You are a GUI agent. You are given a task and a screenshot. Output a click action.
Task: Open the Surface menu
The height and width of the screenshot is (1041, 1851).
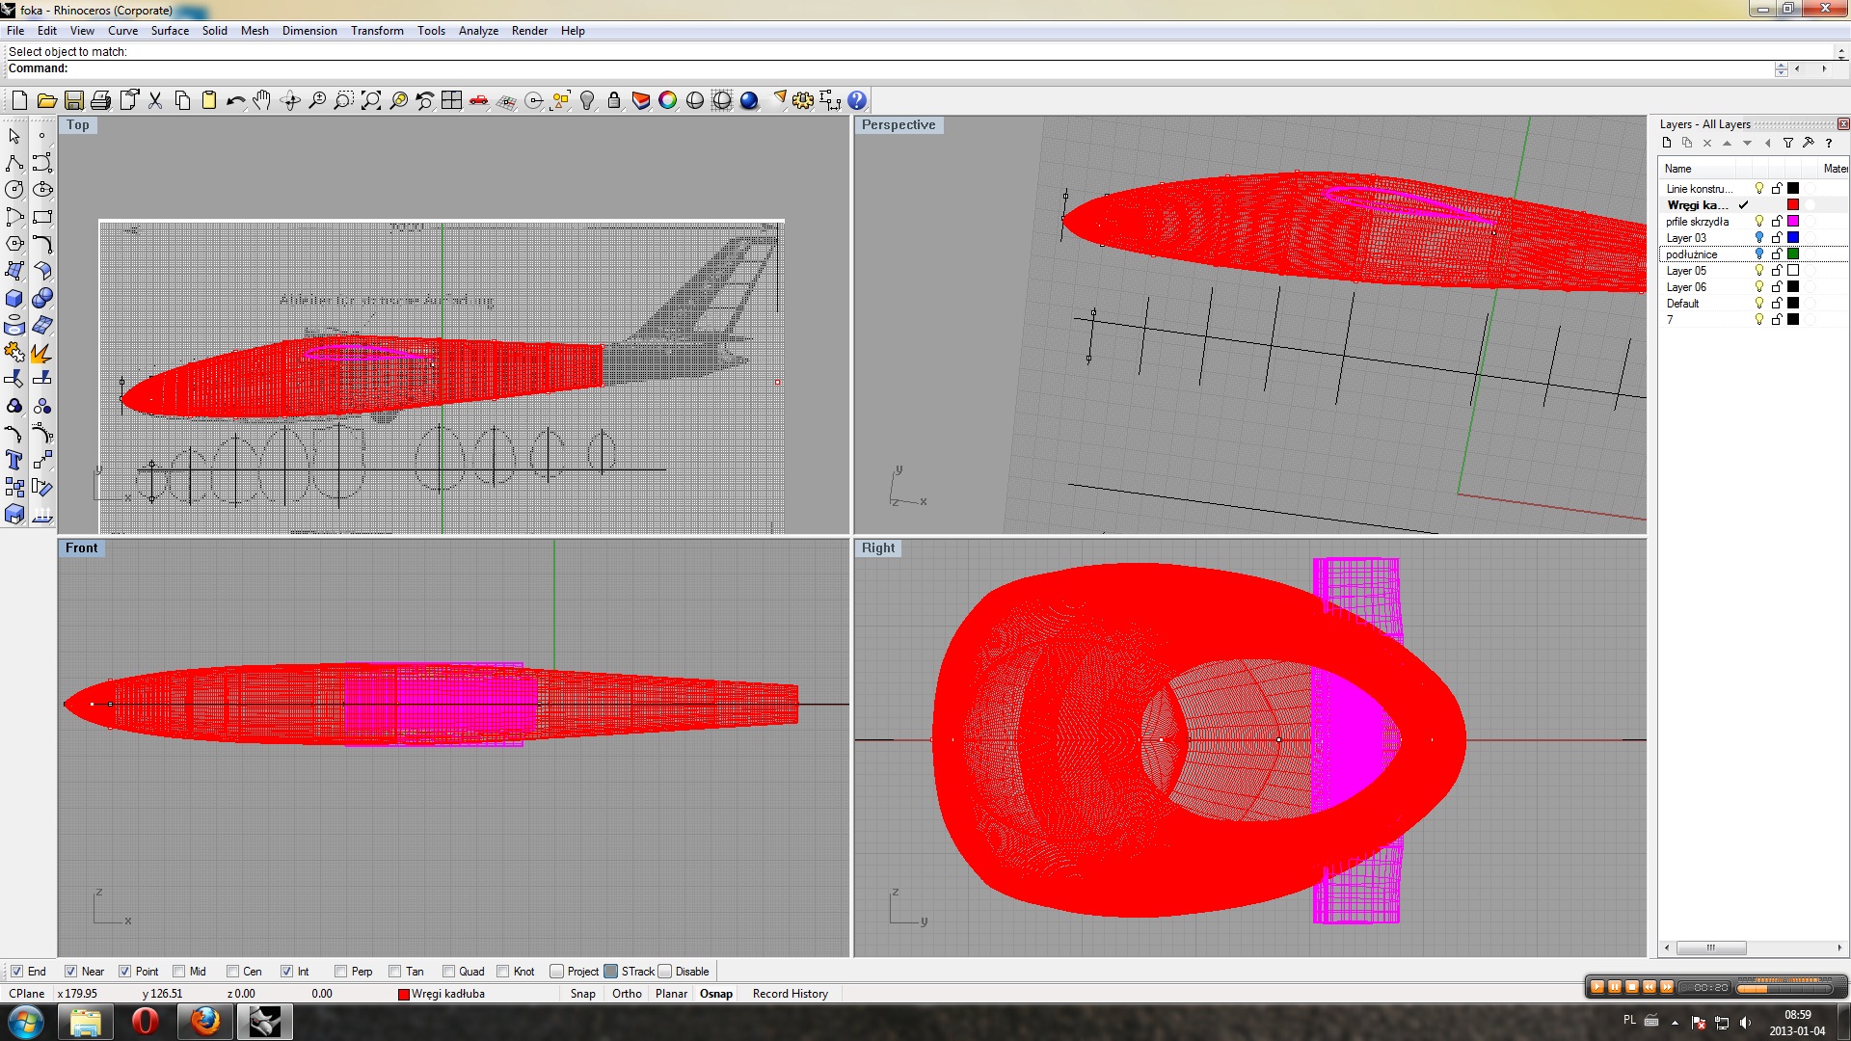click(170, 31)
